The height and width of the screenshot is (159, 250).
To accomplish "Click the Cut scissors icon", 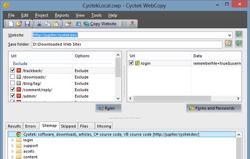I will point(39,24).
